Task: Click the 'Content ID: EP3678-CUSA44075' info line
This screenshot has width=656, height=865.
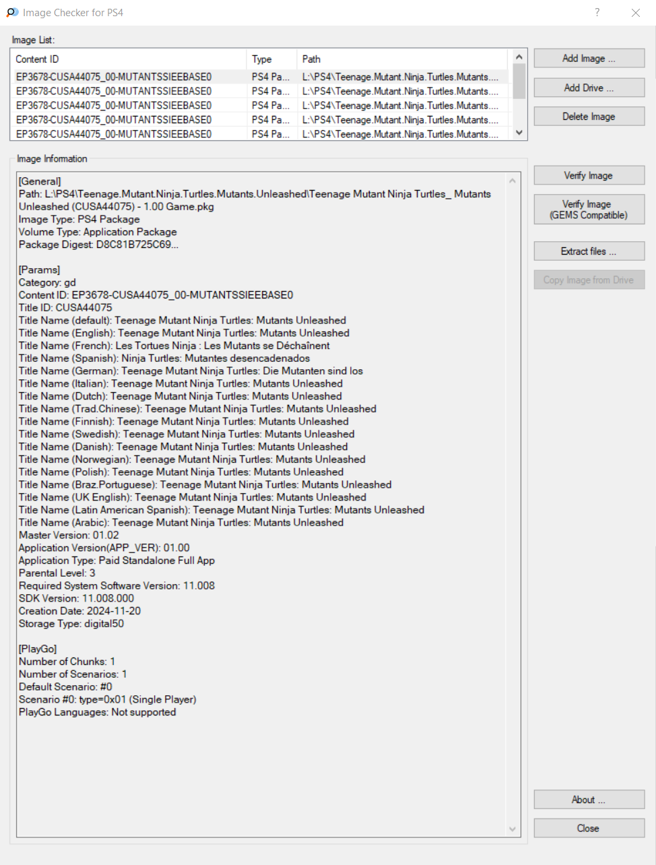Action: pyautogui.click(x=156, y=295)
